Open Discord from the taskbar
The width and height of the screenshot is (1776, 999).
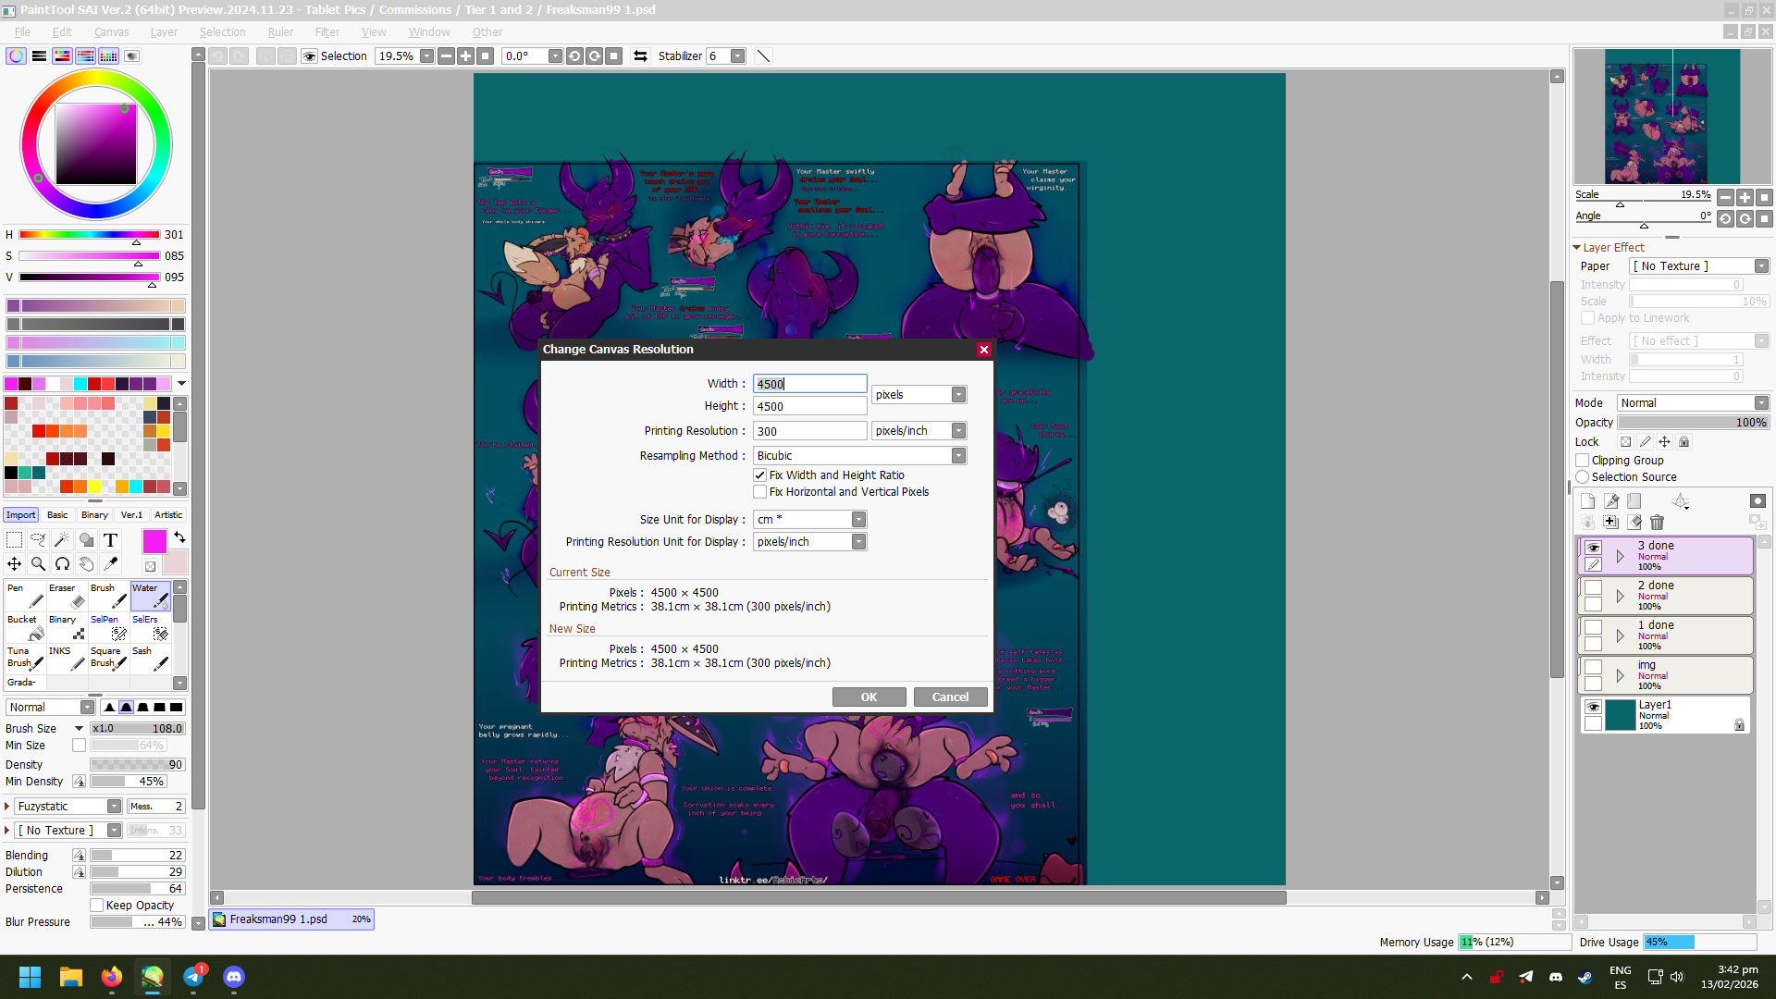point(234,977)
